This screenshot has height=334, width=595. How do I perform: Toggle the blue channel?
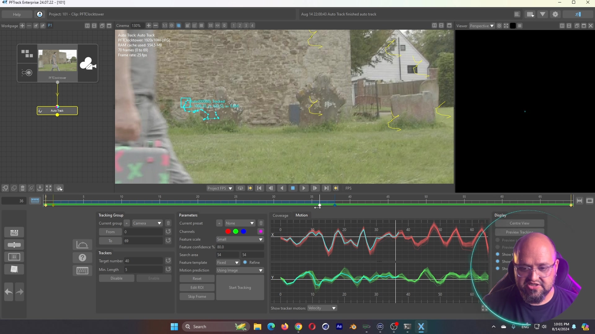244,231
